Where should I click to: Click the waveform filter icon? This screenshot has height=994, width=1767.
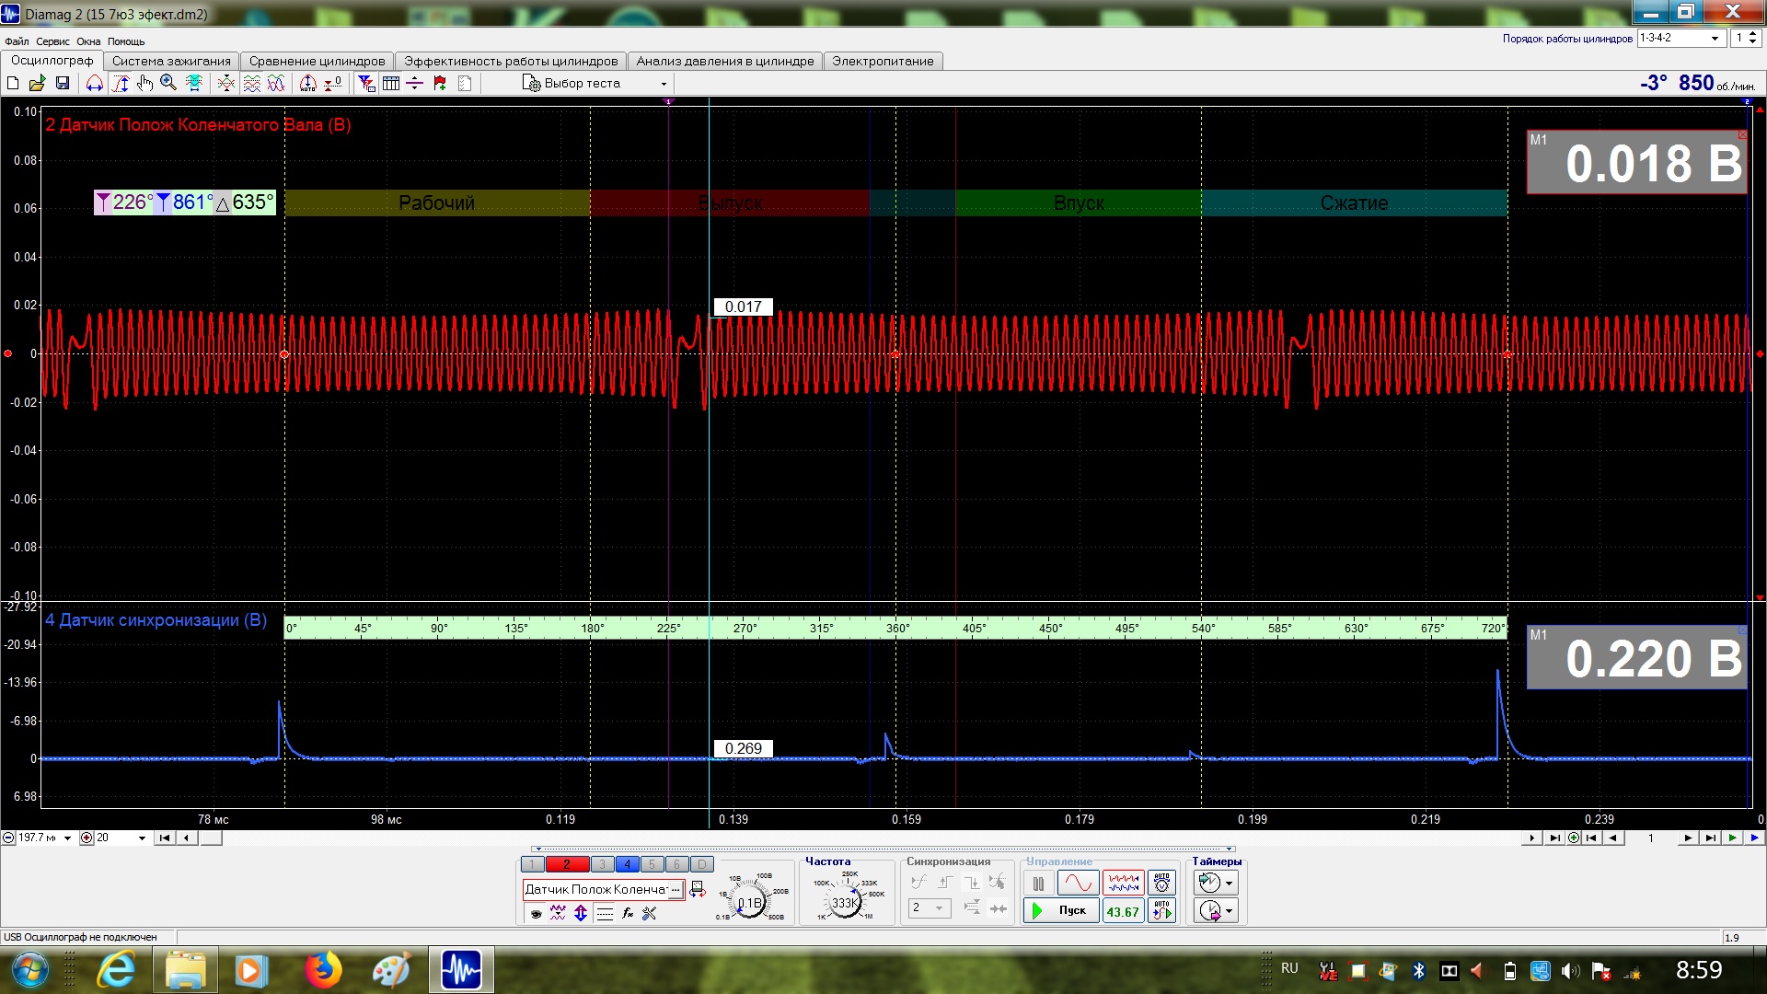(x=558, y=913)
